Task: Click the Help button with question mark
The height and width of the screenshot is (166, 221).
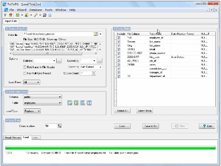Action: point(207,126)
